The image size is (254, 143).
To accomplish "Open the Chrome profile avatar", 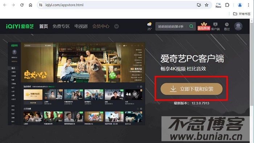I will tap(240, 5).
